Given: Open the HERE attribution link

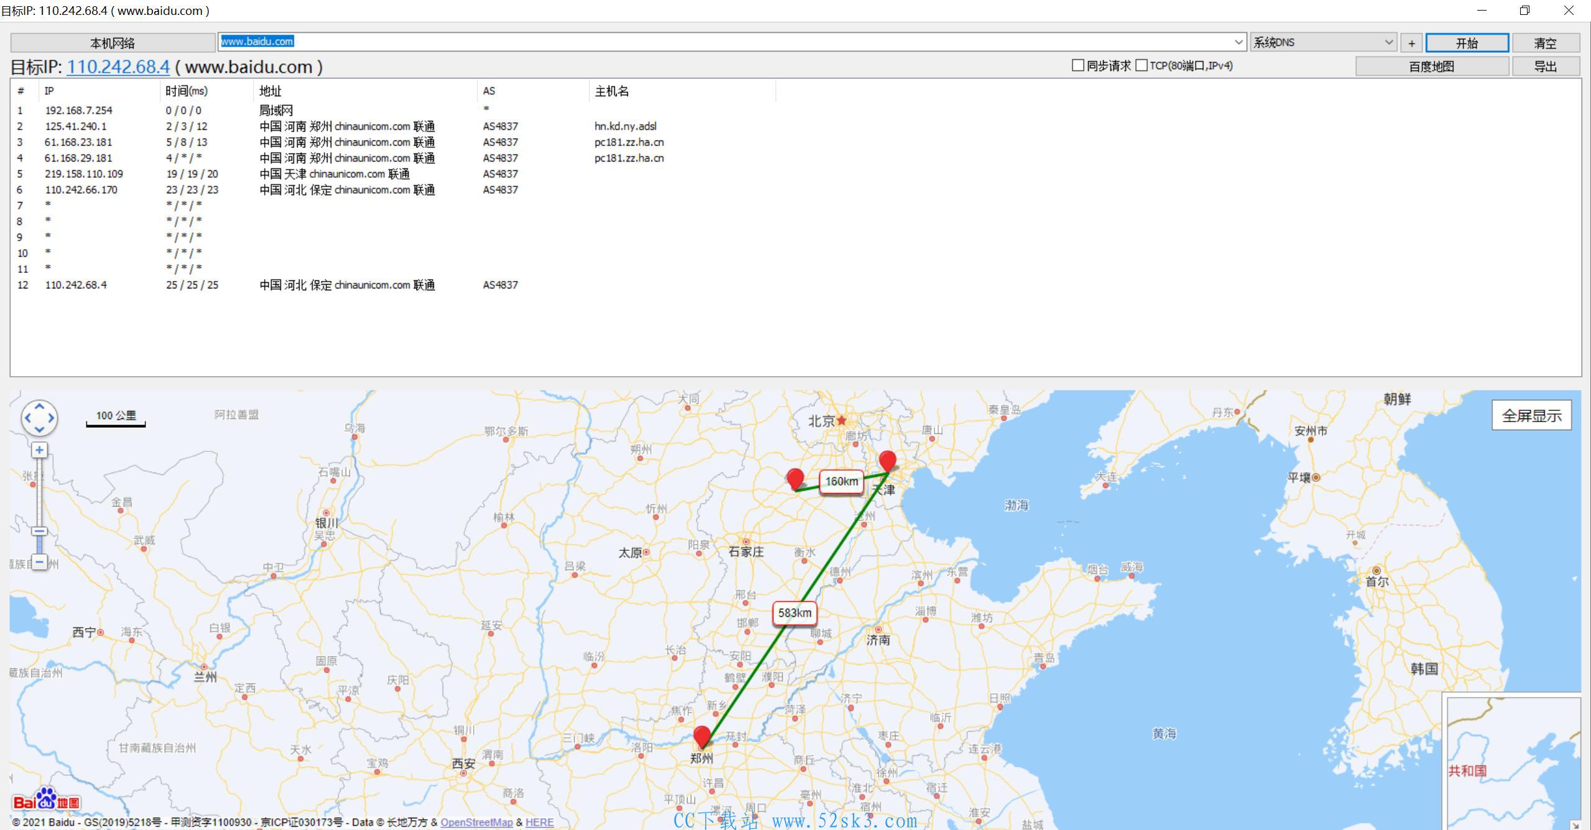Looking at the screenshot, I should [x=540, y=822].
